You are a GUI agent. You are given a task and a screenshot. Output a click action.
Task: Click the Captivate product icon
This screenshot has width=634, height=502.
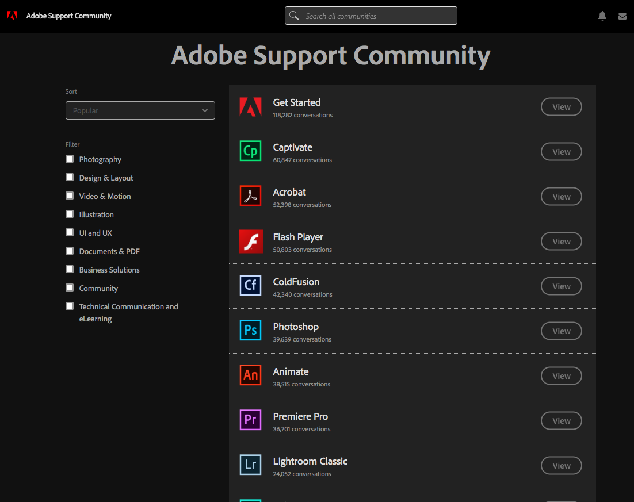pos(250,151)
